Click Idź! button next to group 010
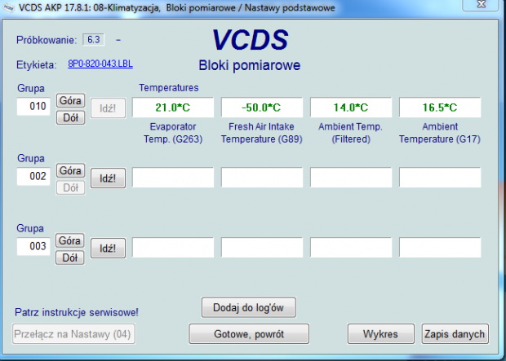The width and height of the screenshot is (506, 361). (108, 108)
